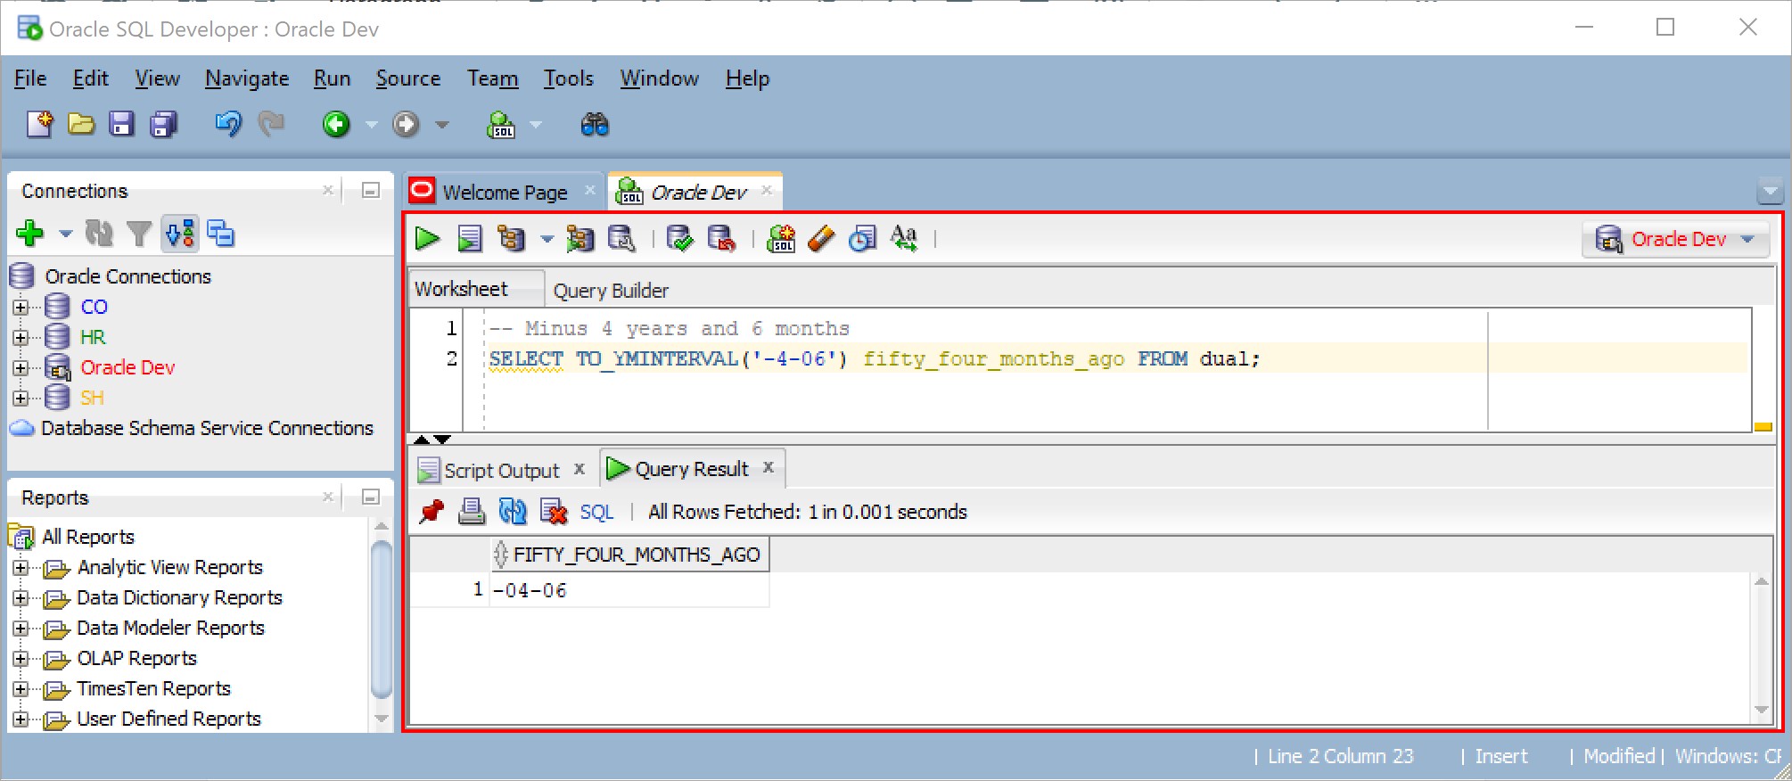Click the Rollback icon
Screen dimensions: 1792x781
tap(721, 238)
